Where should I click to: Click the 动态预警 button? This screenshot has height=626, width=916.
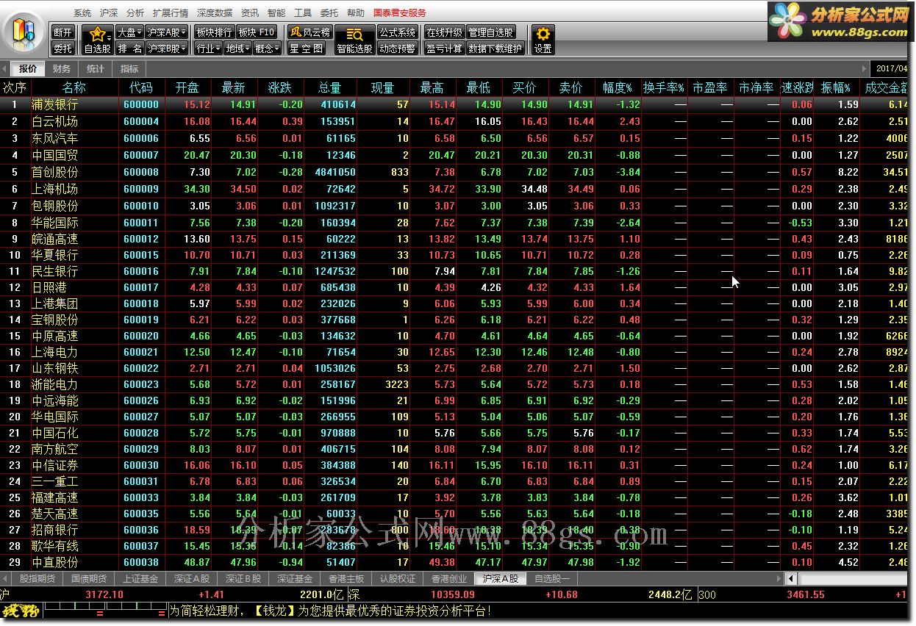(398, 48)
